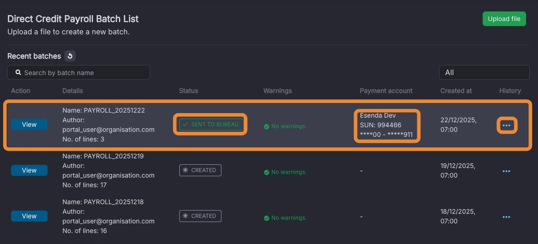This screenshot has width=538, height=244.
Task: Click the Name: PAYROLL_20251222 text
Action: [103, 110]
